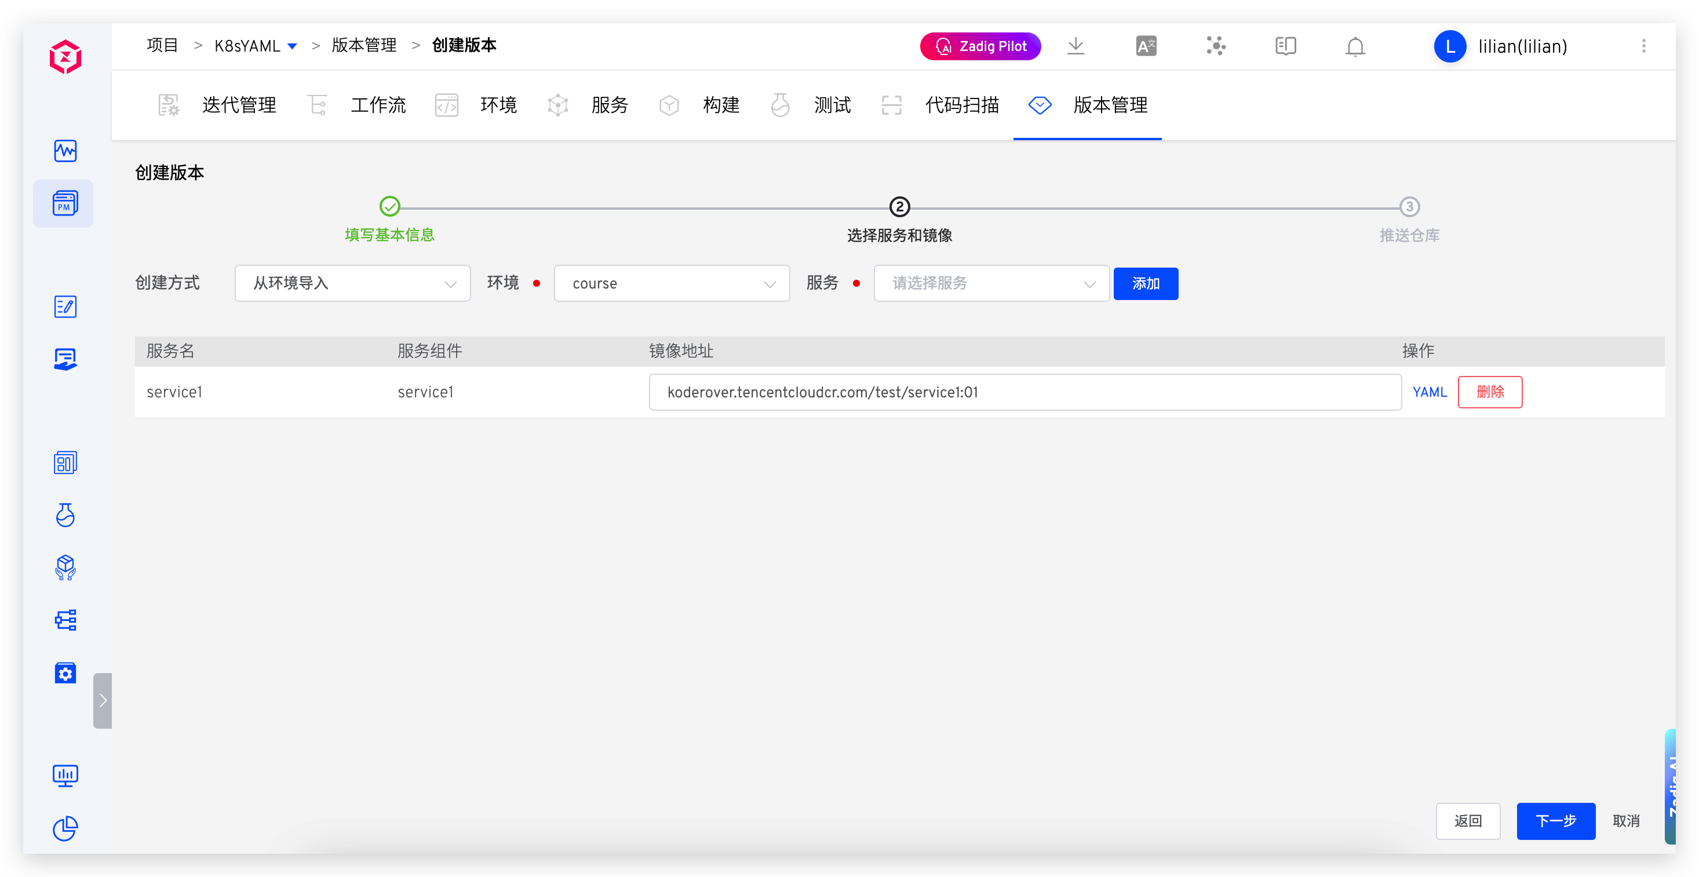Screen dimensions: 1699x877
Task: Switch to the 工作流 tab
Action: tap(378, 105)
